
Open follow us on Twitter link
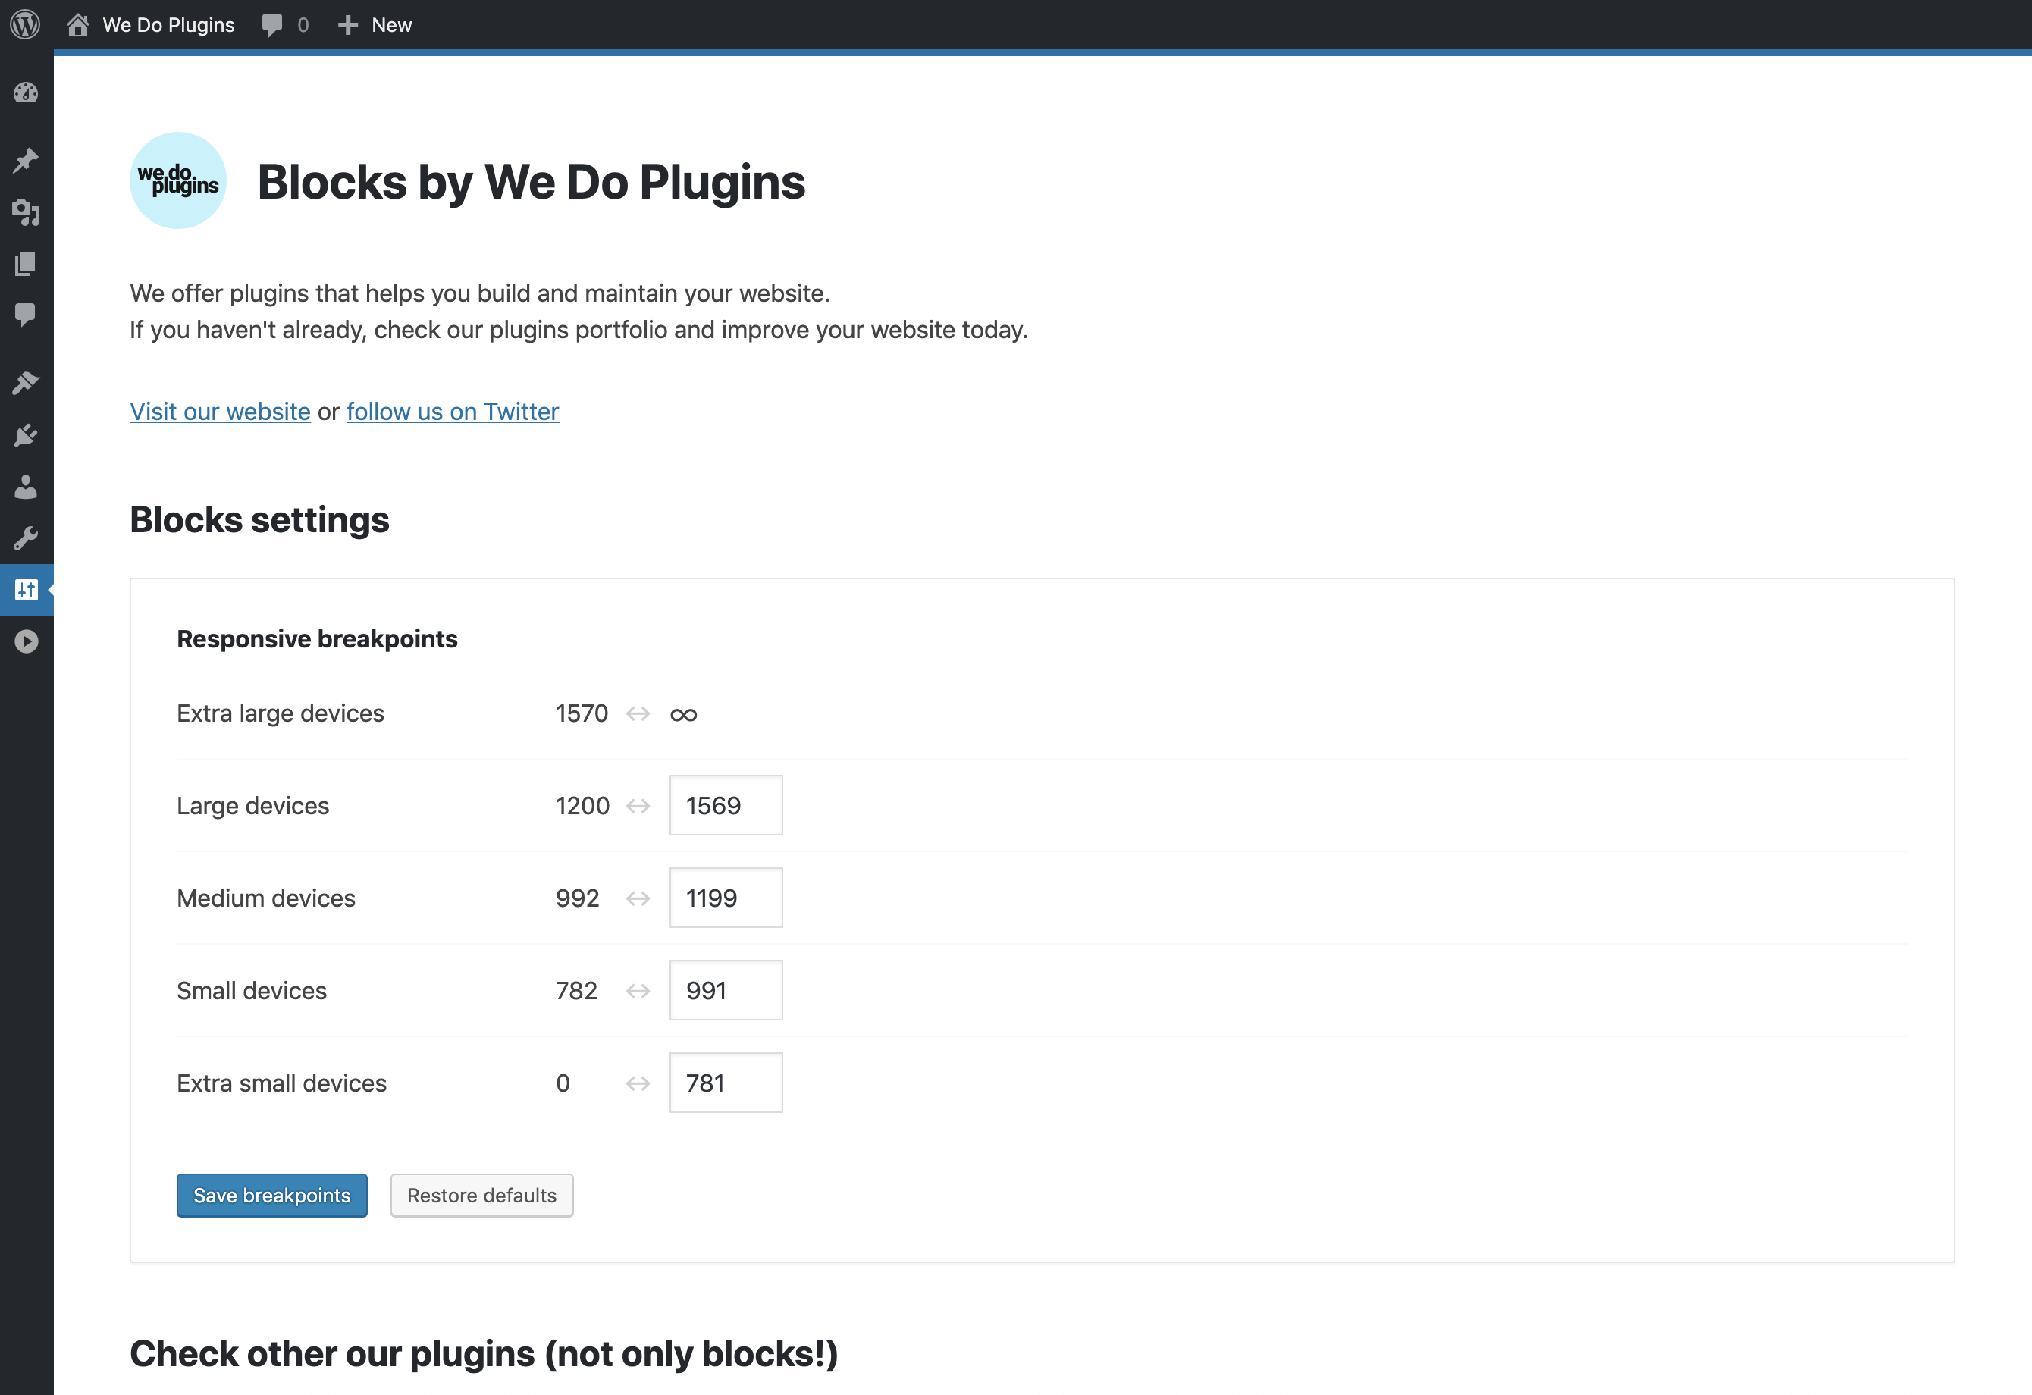click(x=453, y=411)
